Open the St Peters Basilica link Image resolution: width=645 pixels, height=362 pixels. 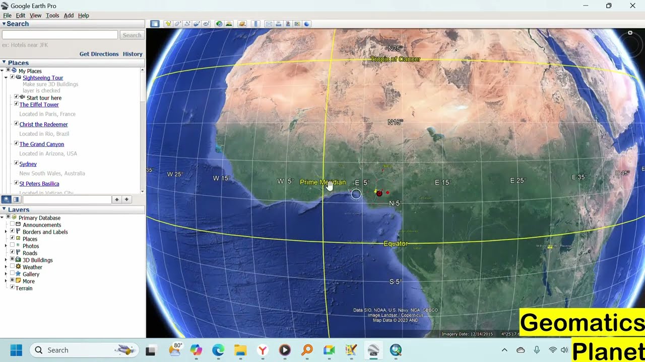pyautogui.click(x=39, y=184)
